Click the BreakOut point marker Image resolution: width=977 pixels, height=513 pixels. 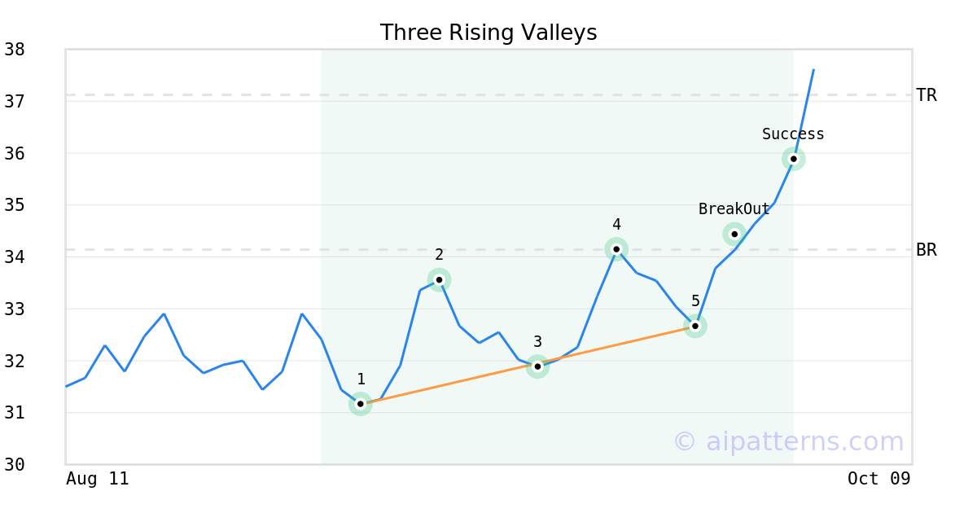(x=734, y=235)
